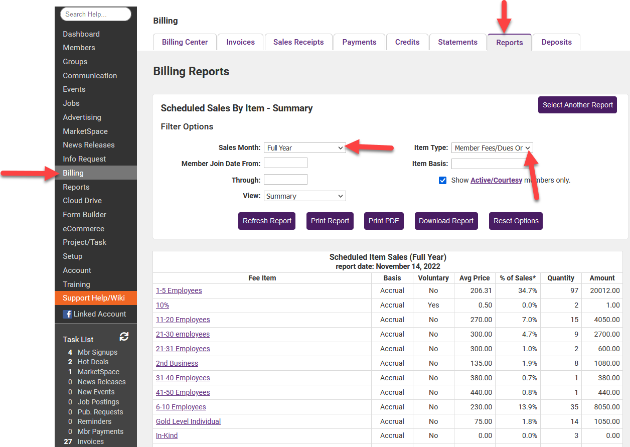Hit the Print PDF button
The width and height of the screenshot is (630, 447).
(x=384, y=221)
